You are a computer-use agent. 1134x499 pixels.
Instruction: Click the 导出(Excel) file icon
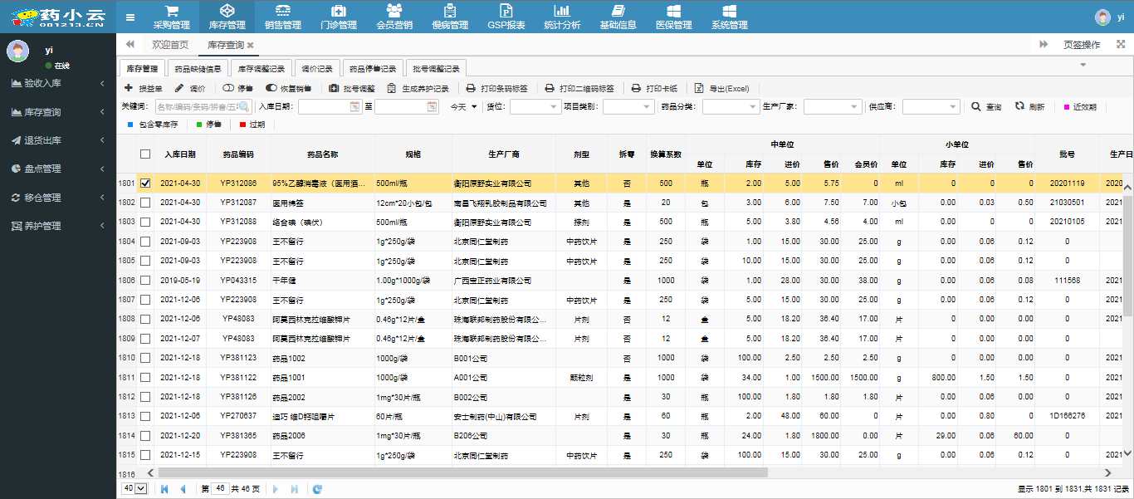699,88
